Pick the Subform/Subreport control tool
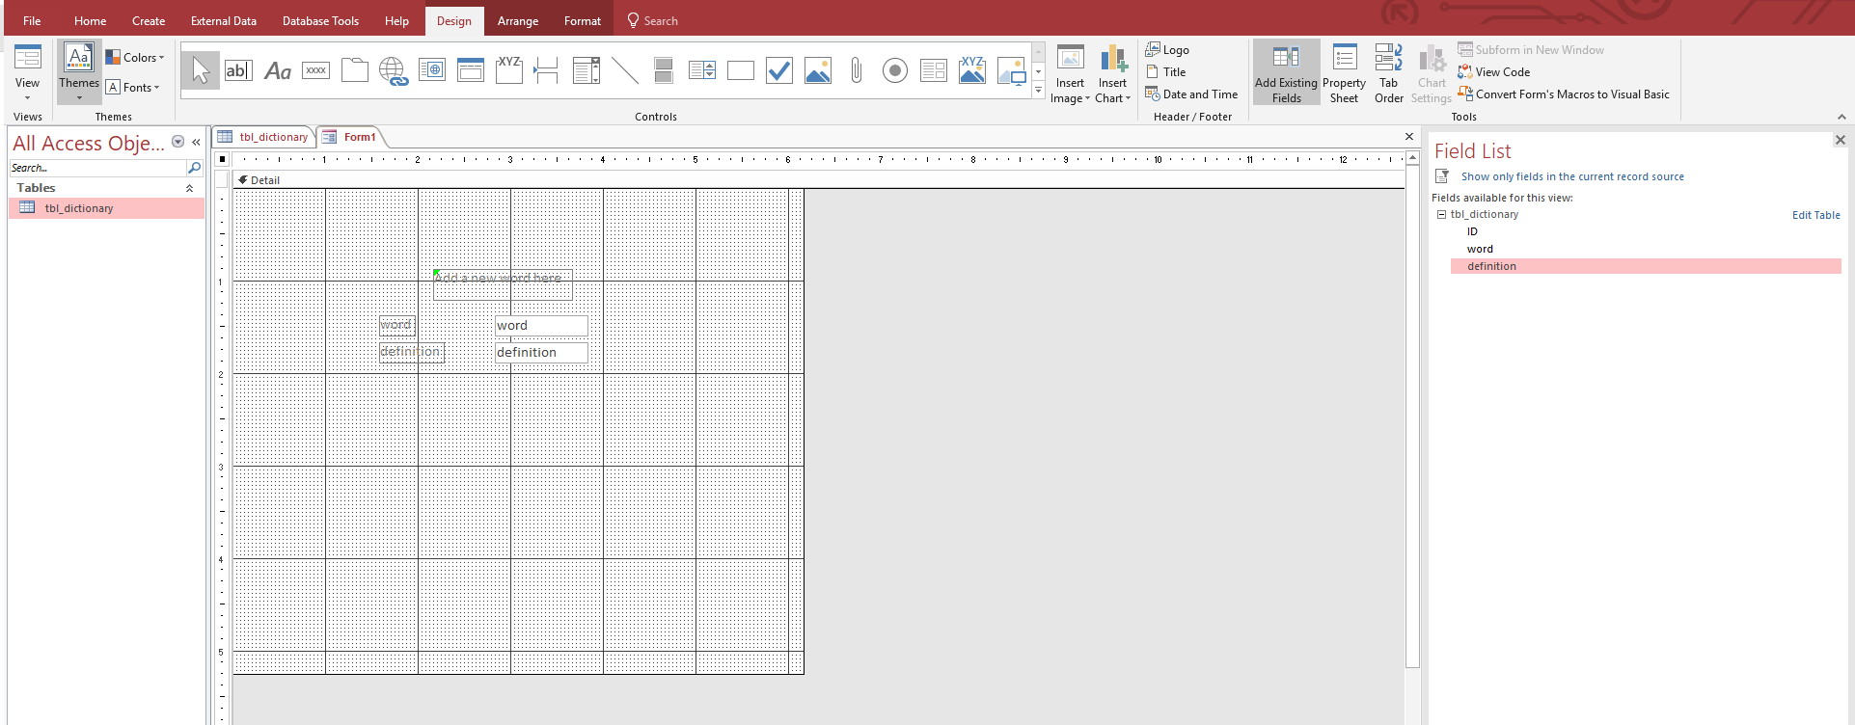 click(x=934, y=70)
